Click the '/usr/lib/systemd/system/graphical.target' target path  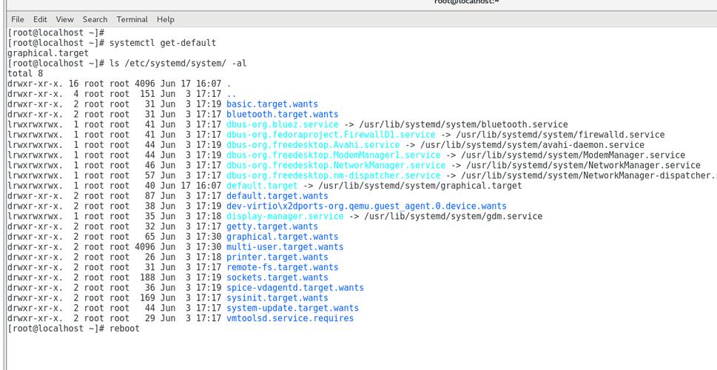pos(420,186)
